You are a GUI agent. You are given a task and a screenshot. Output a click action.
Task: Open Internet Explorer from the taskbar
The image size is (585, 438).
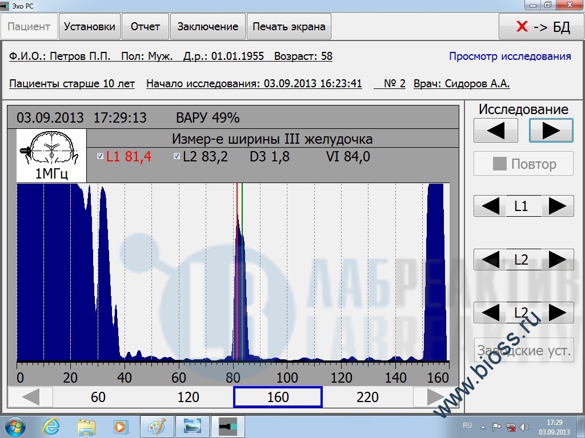coord(52,426)
